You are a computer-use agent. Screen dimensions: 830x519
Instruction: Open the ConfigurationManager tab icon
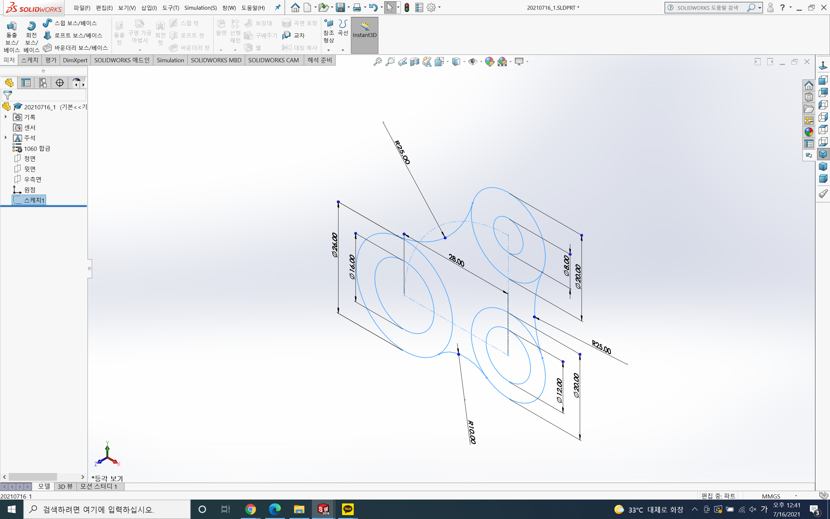click(42, 83)
